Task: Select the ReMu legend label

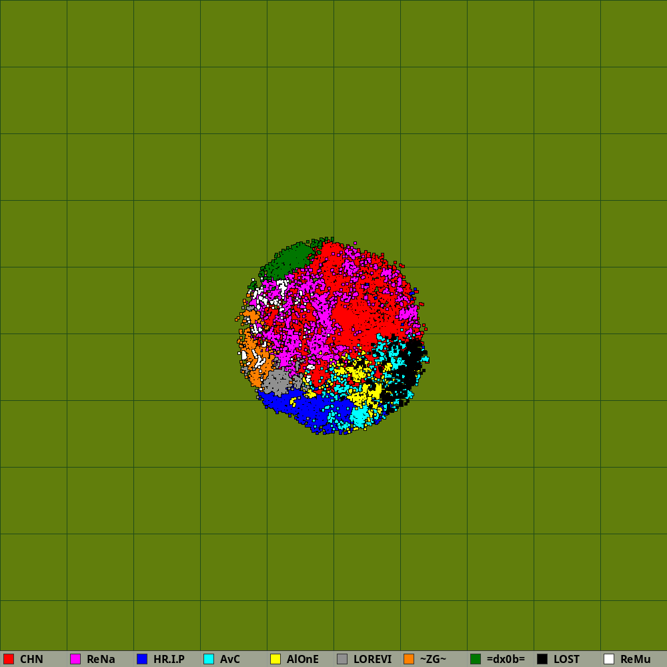Action: [x=636, y=660]
